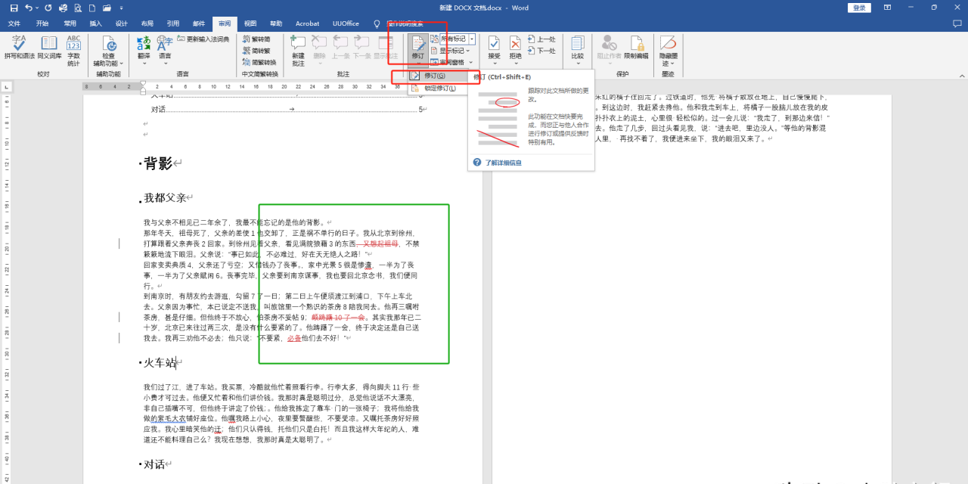Viewport: 968px width, 484px height.
Task: Select 锁定修订(L) in the dropdown menu
Action: tap(437, 88)
